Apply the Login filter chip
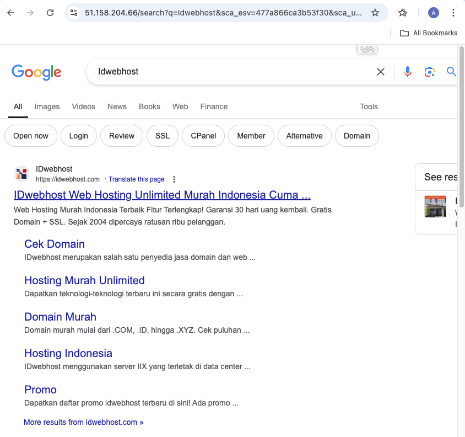The height and width of the screenshot is (437, 465). point(79,136)
